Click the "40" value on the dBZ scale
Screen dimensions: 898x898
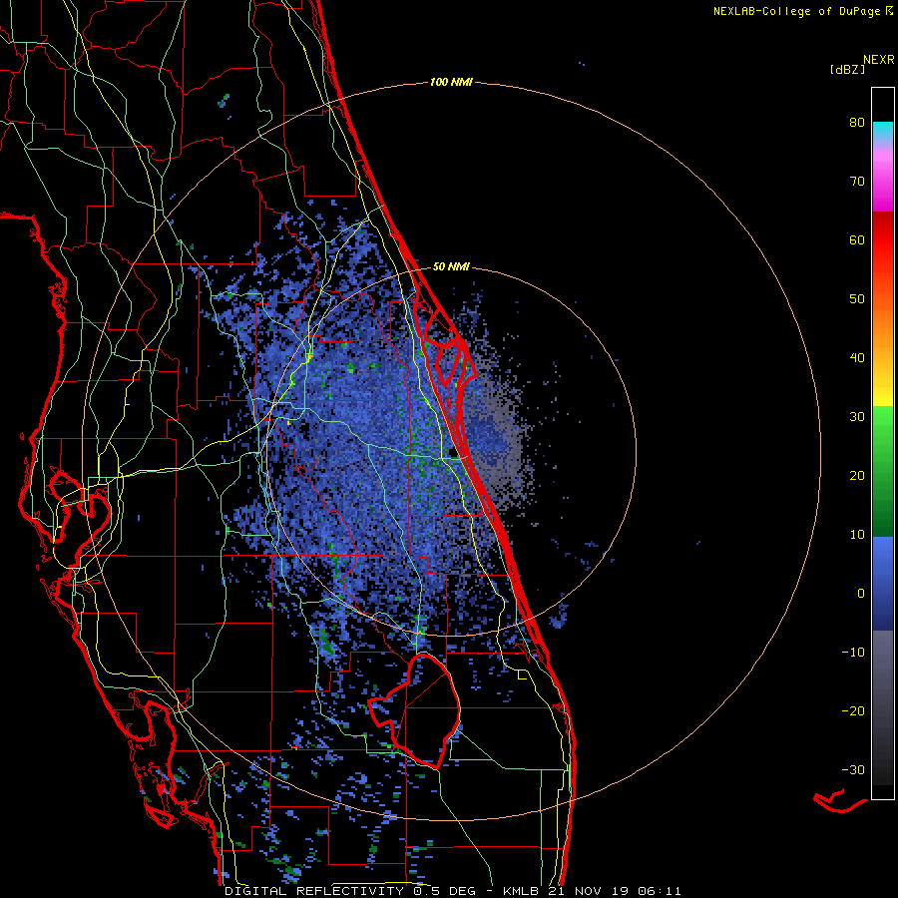pyautogui.click(x=857, y=358)
